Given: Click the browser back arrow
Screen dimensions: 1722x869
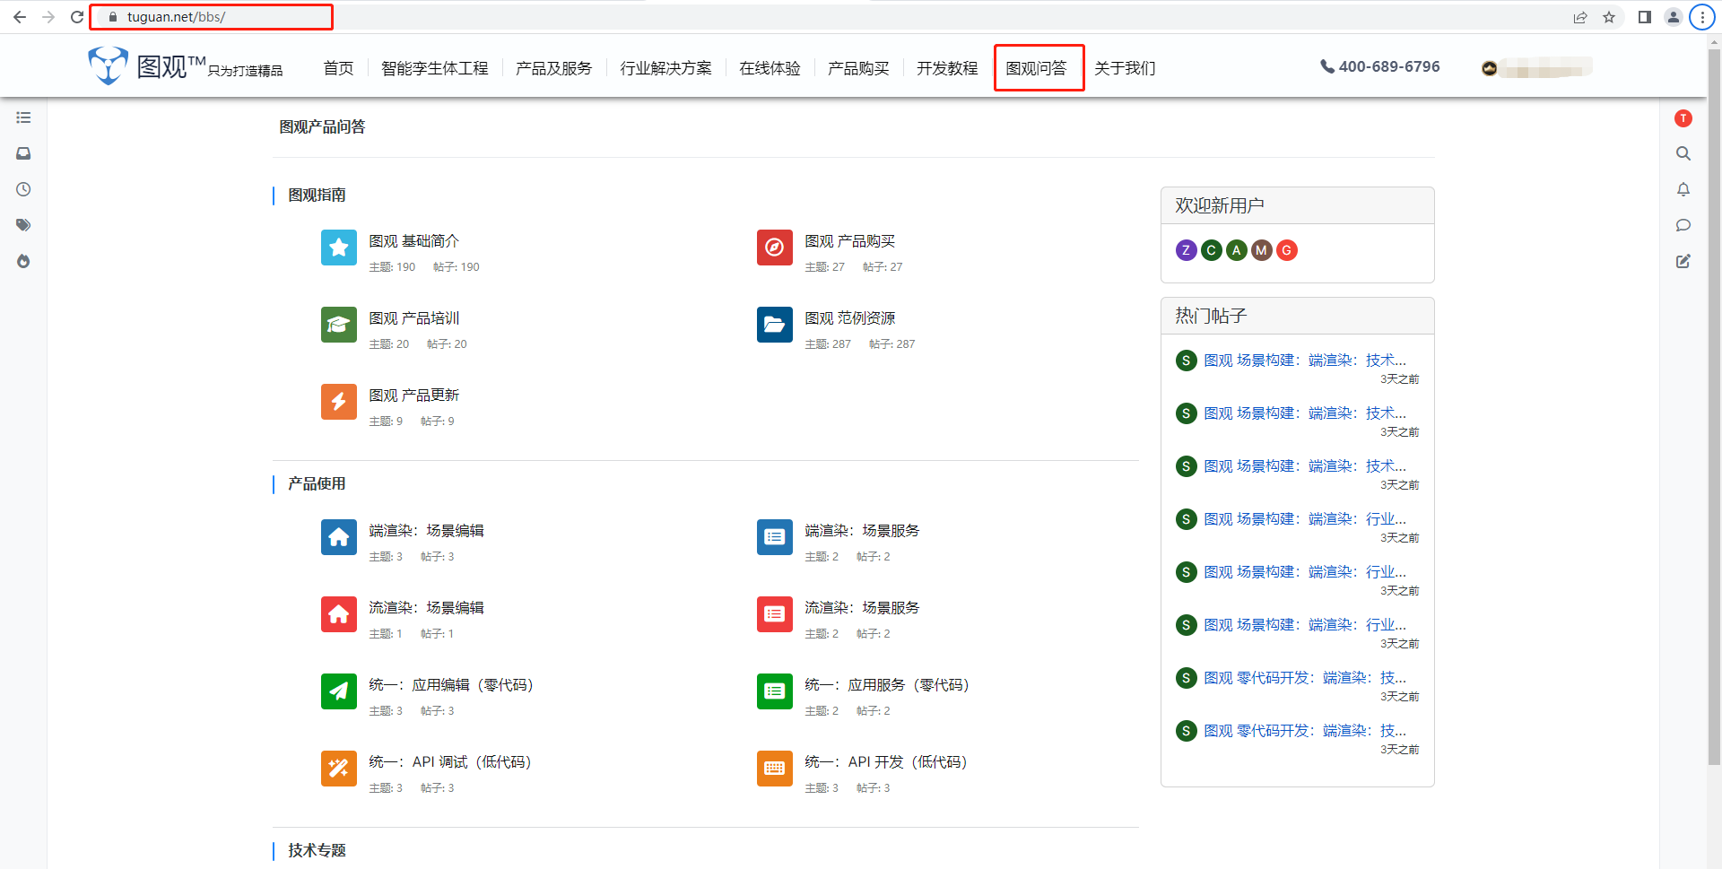Looking at the screenshot, I should click(x=20, y=17).
